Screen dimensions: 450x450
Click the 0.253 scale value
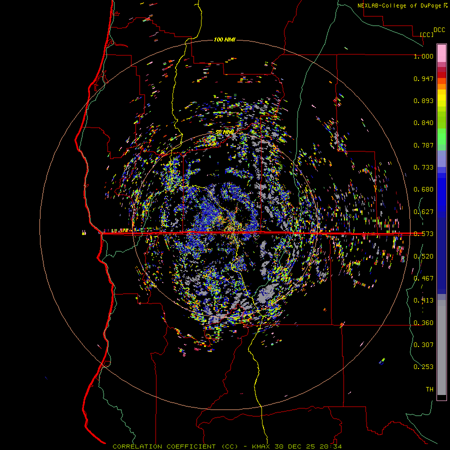(423, 367)
